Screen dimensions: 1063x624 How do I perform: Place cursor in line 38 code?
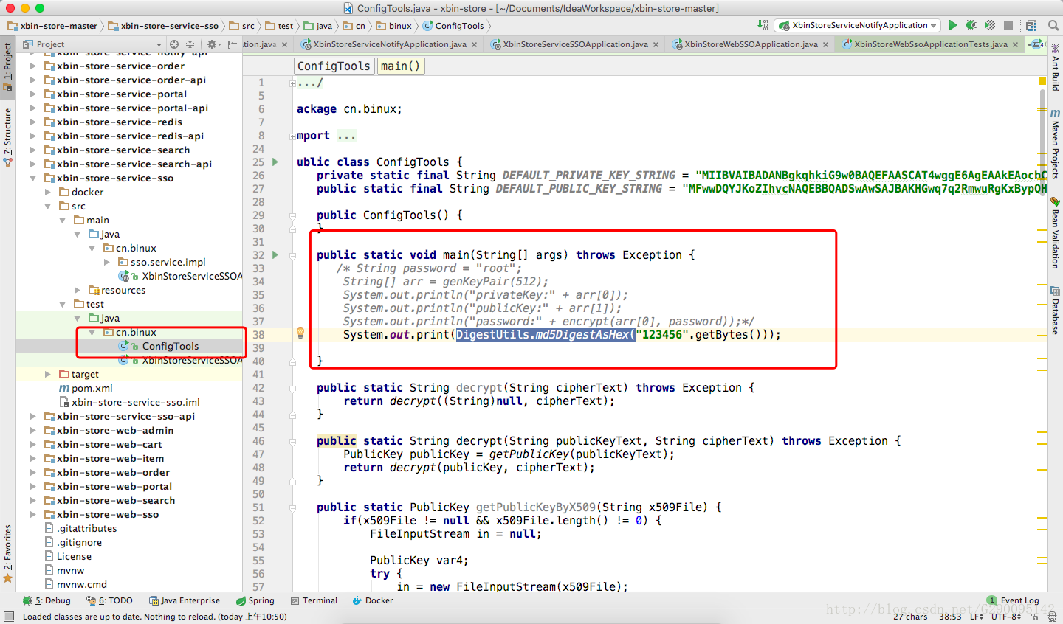pos(561,335)
